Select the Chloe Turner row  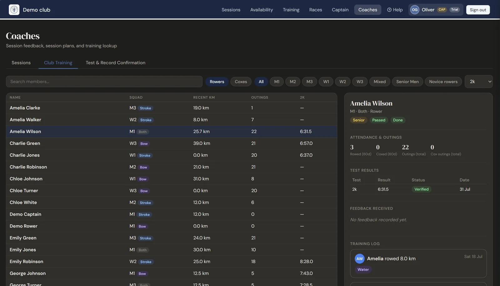[172, 191]
